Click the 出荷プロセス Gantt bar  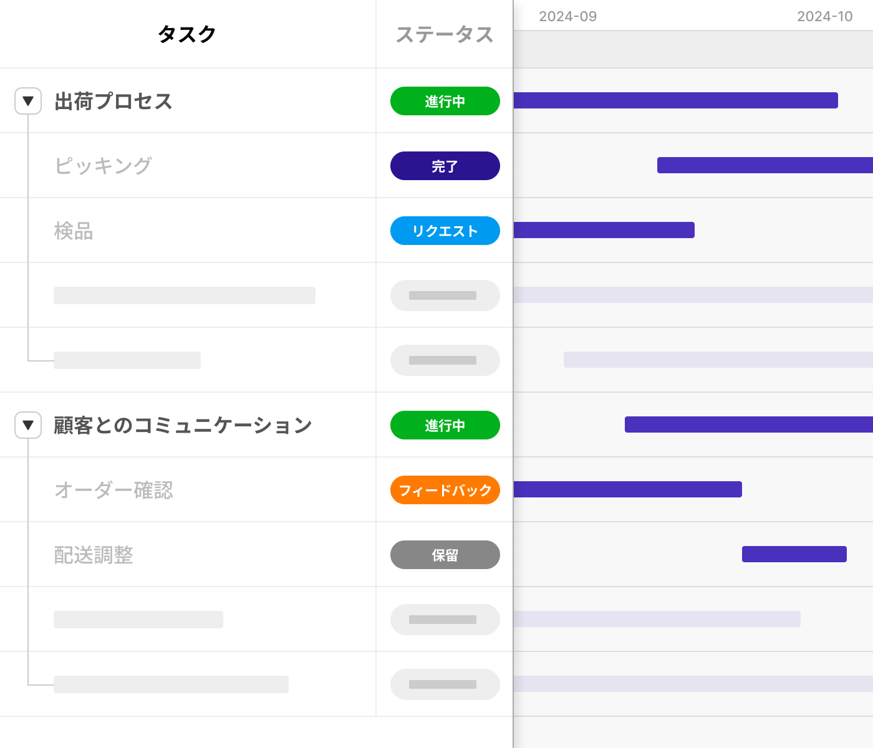point(675,100)
